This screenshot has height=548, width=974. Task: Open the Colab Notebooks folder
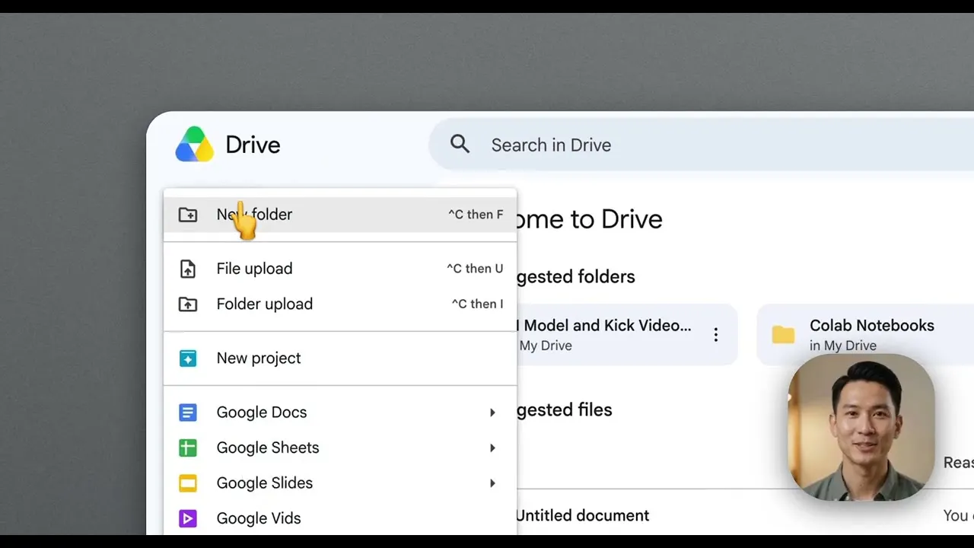pyautogui.click(x=865, y=335)
